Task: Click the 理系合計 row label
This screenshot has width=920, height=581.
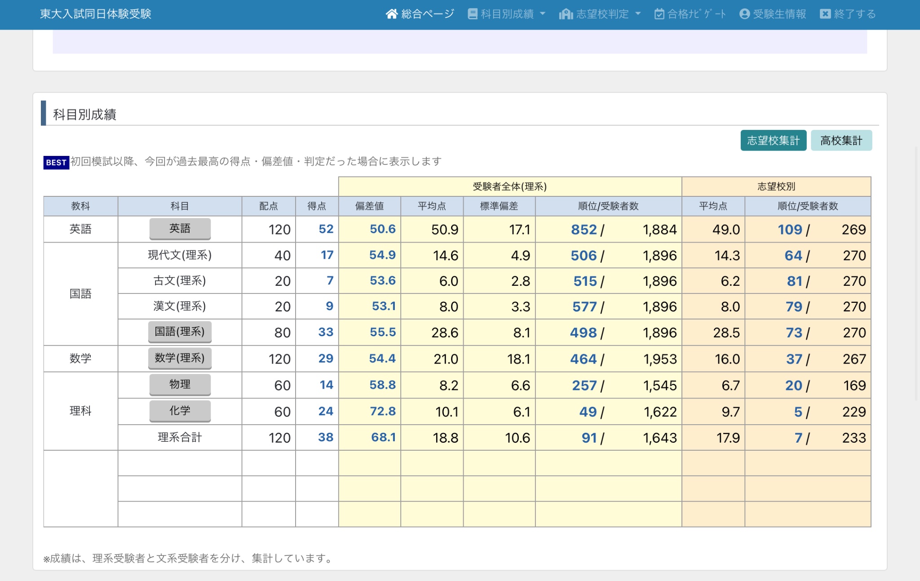Action: coord(180,437)
